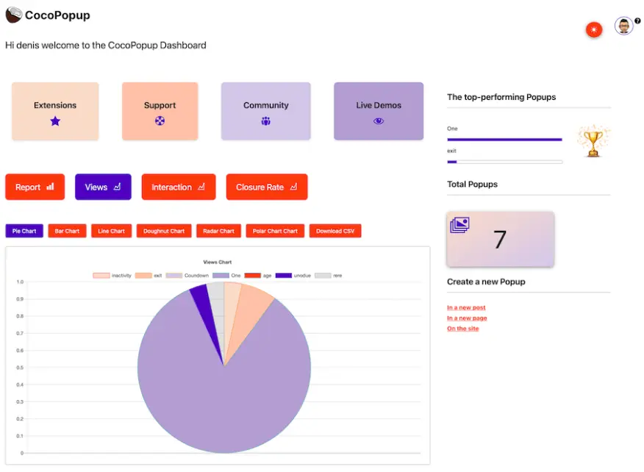Screen dimensions: 644x472
Task: Click the help question mark icon
Action: click(x=637, y=21)
